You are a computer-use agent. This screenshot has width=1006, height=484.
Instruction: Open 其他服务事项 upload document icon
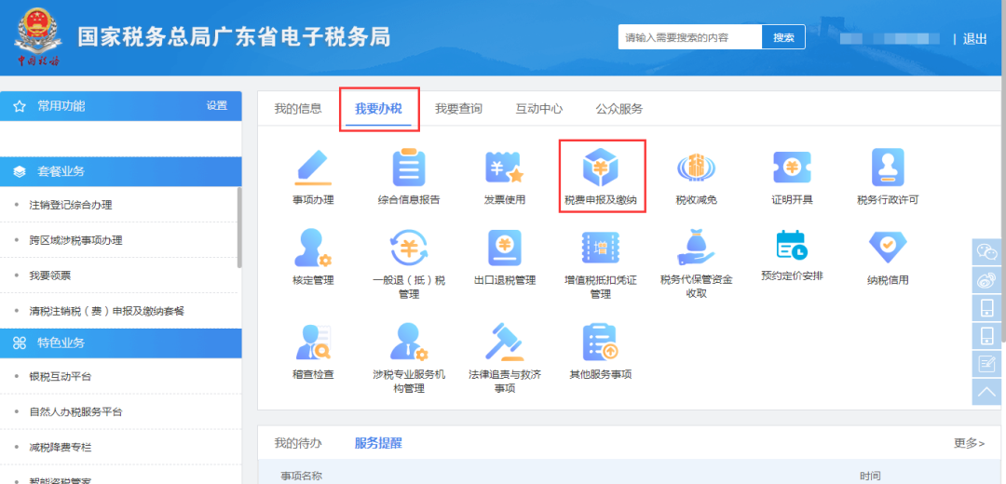[601, 343]
